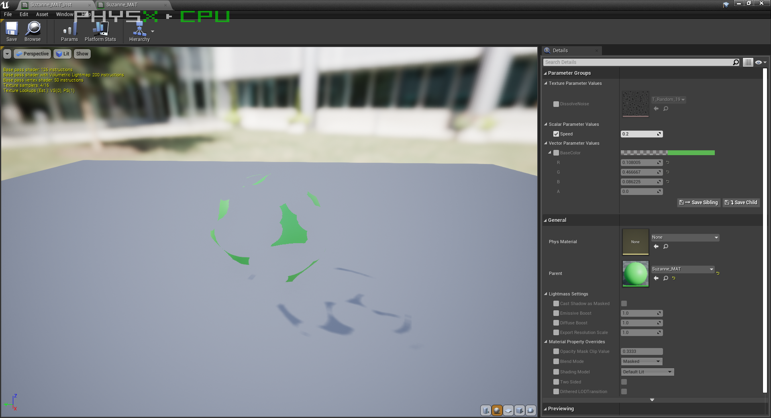
Task: Reset BaseColor B value to default
Action: pyautogui.click(x=668, y=182)
